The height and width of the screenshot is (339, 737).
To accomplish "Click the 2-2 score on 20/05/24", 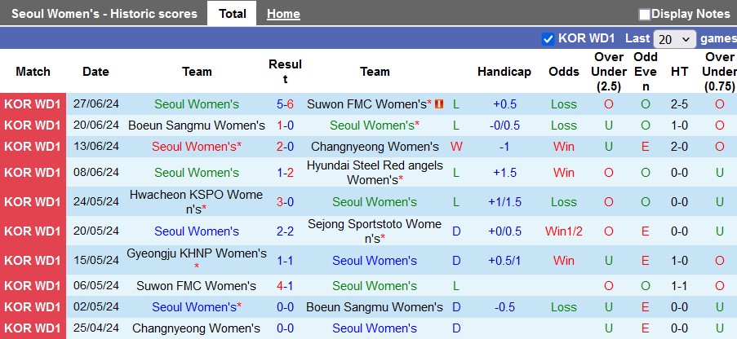I will (x=285, y=231).
